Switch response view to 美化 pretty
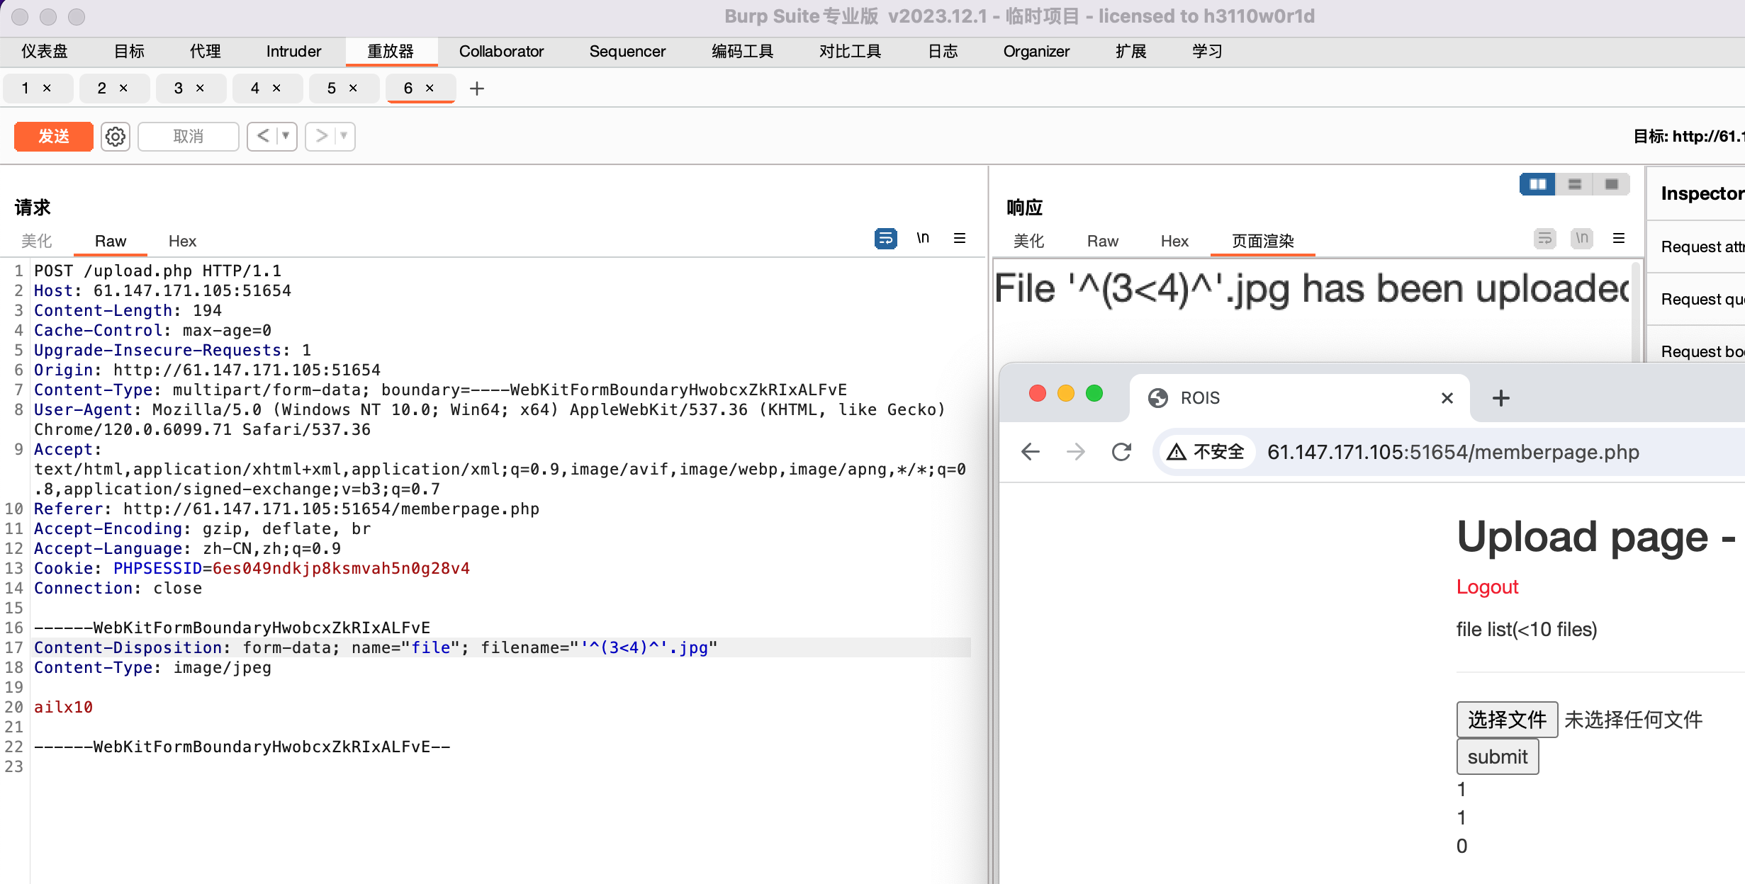Viewport: 1745px width, 884px height. [x=1029, y=242]
